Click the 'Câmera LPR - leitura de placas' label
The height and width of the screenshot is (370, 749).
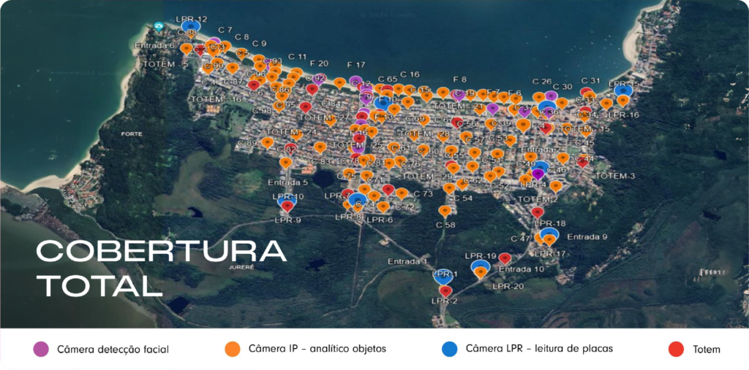point(539,350)
